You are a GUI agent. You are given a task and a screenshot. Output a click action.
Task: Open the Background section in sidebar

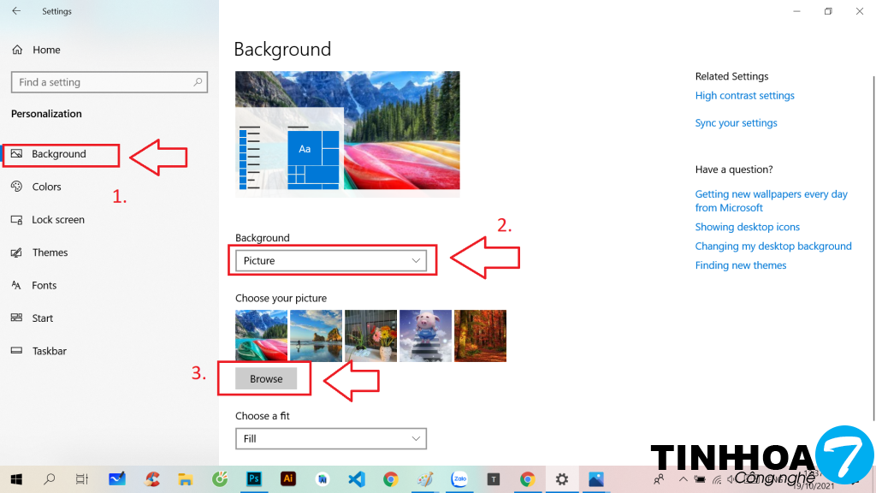pyautogui.click(x=58, y=154)
